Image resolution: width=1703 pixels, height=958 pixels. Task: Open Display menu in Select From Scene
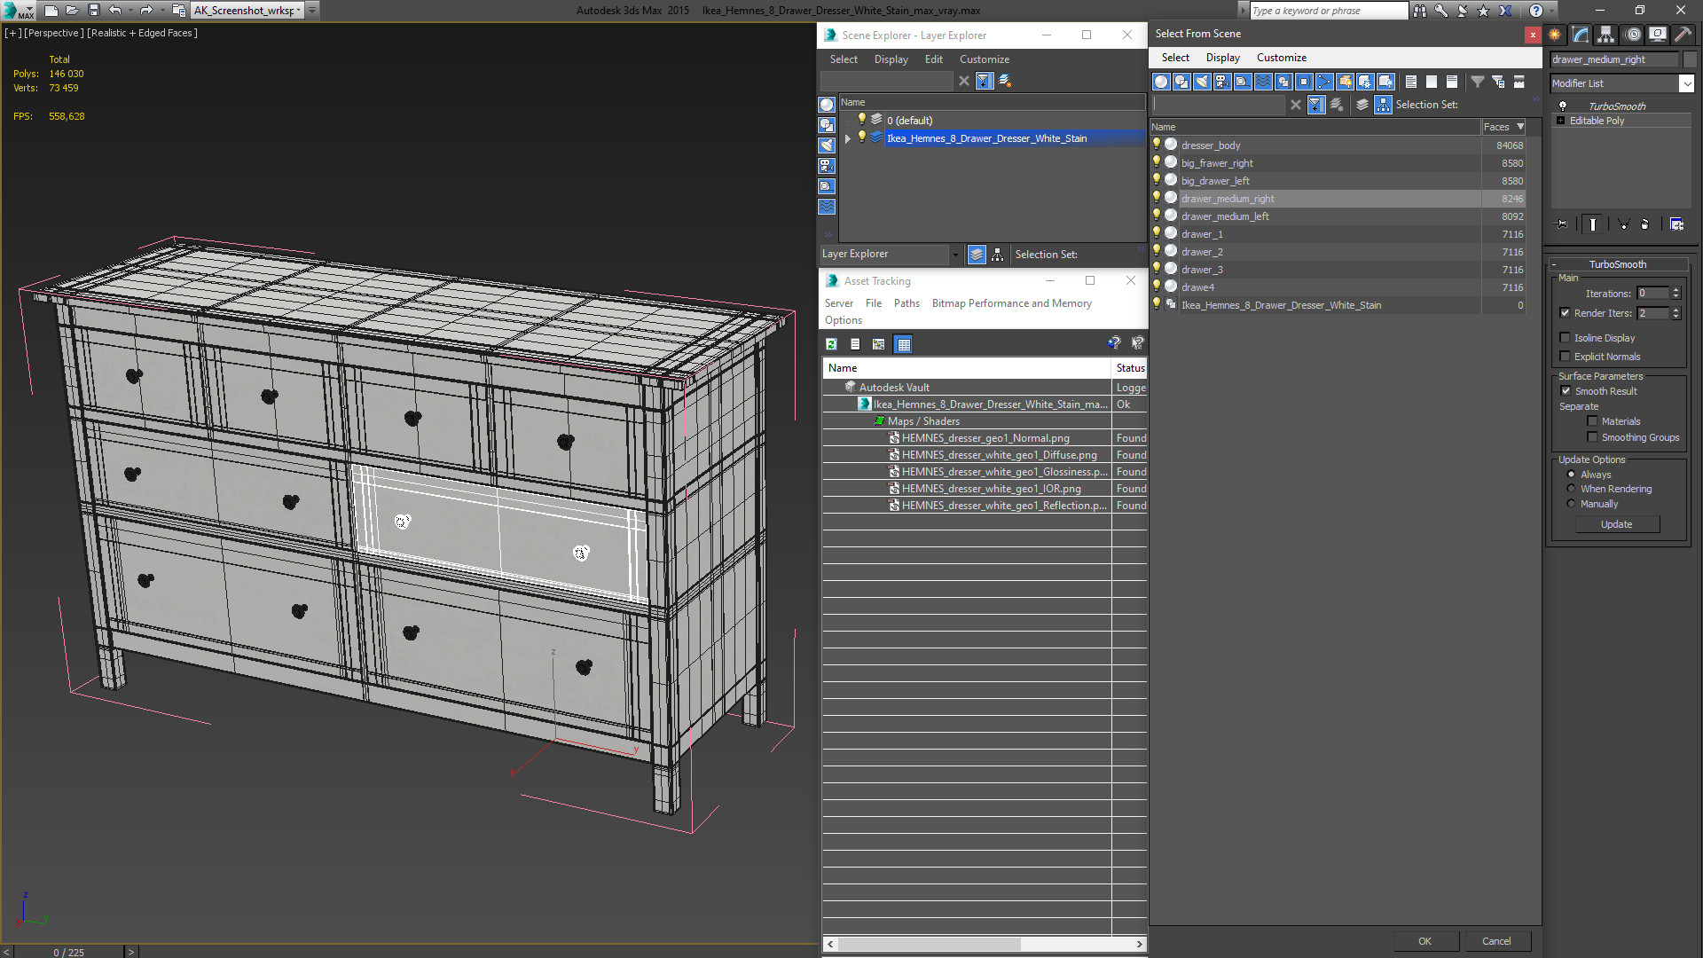pyautogui.click(x=1222, y=58)
